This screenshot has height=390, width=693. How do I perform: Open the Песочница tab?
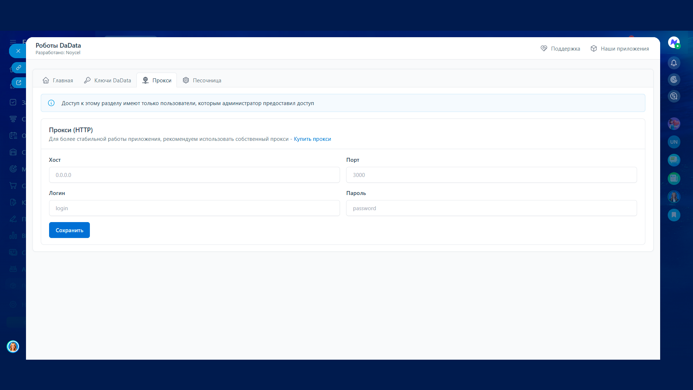click(202, 81)
